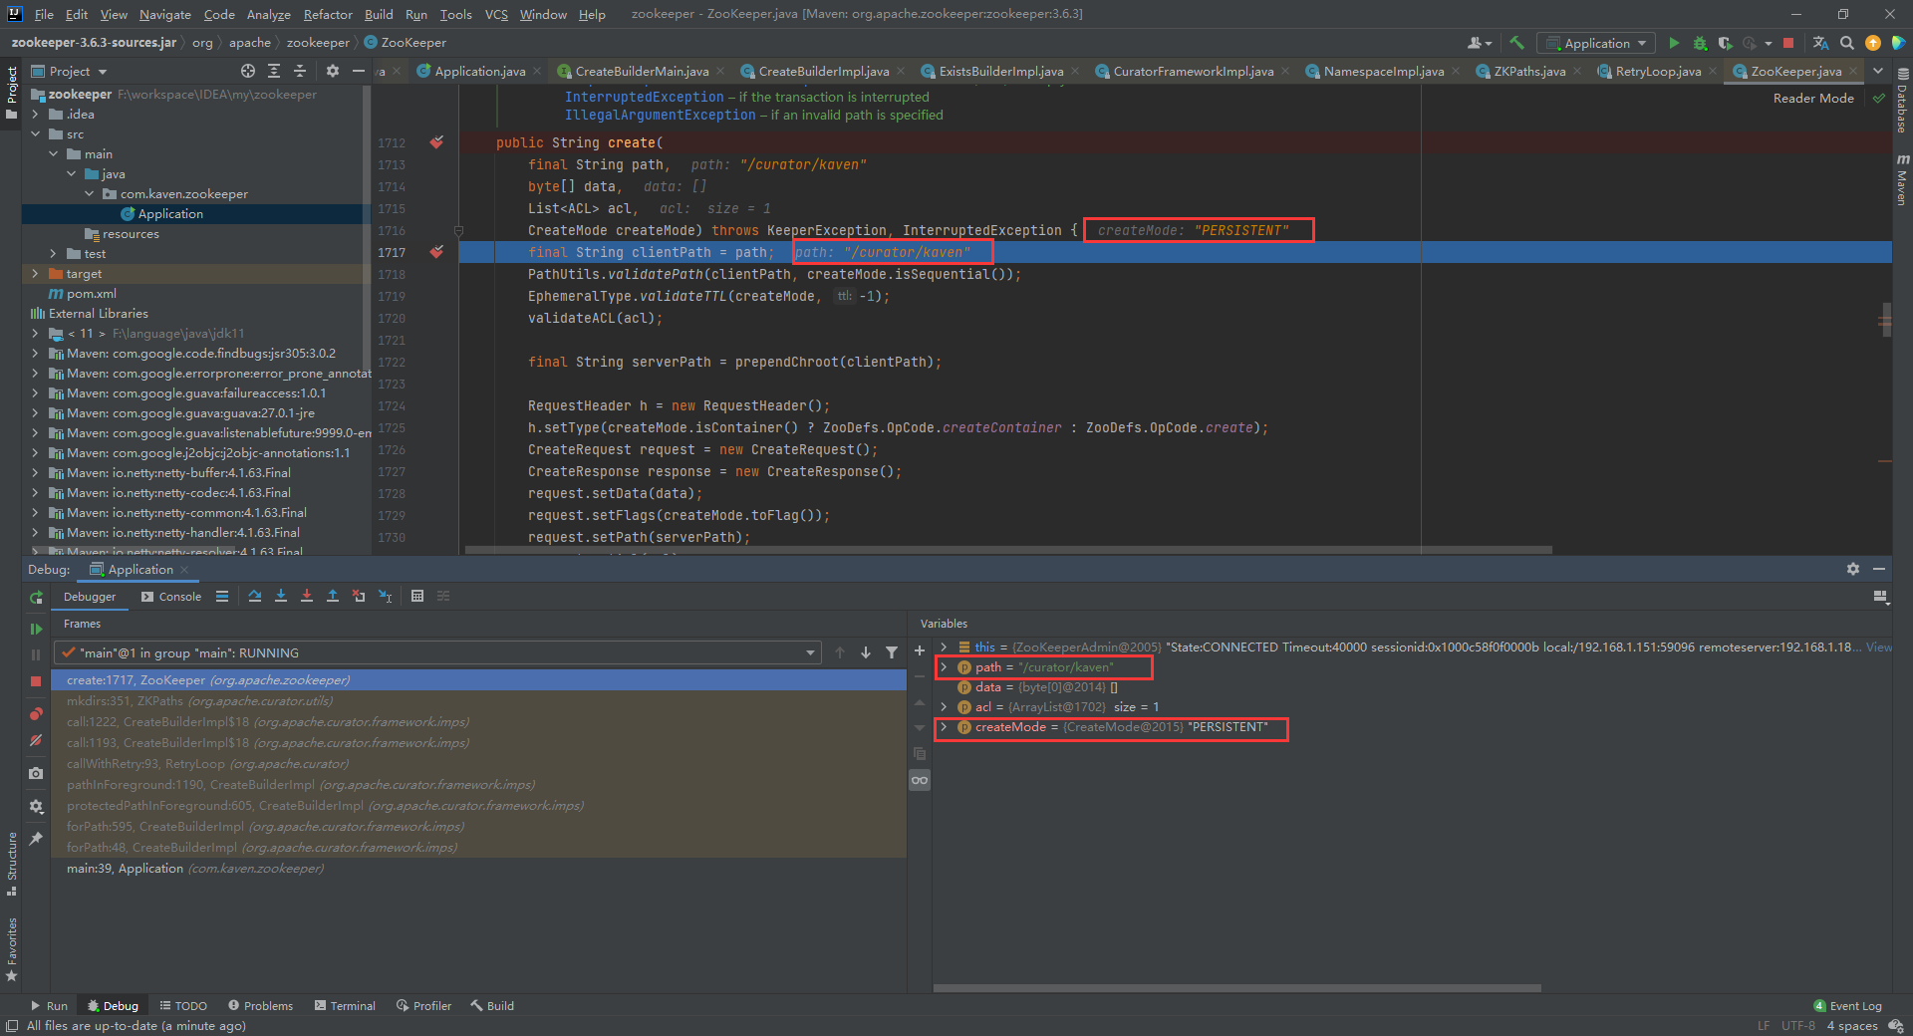This screenshot has height=1036, width=1913.
Task: Click the thread dump camera icon
Action: point(36,773)
